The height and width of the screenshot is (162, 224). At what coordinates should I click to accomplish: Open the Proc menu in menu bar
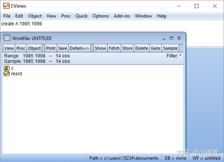[66, 16]
